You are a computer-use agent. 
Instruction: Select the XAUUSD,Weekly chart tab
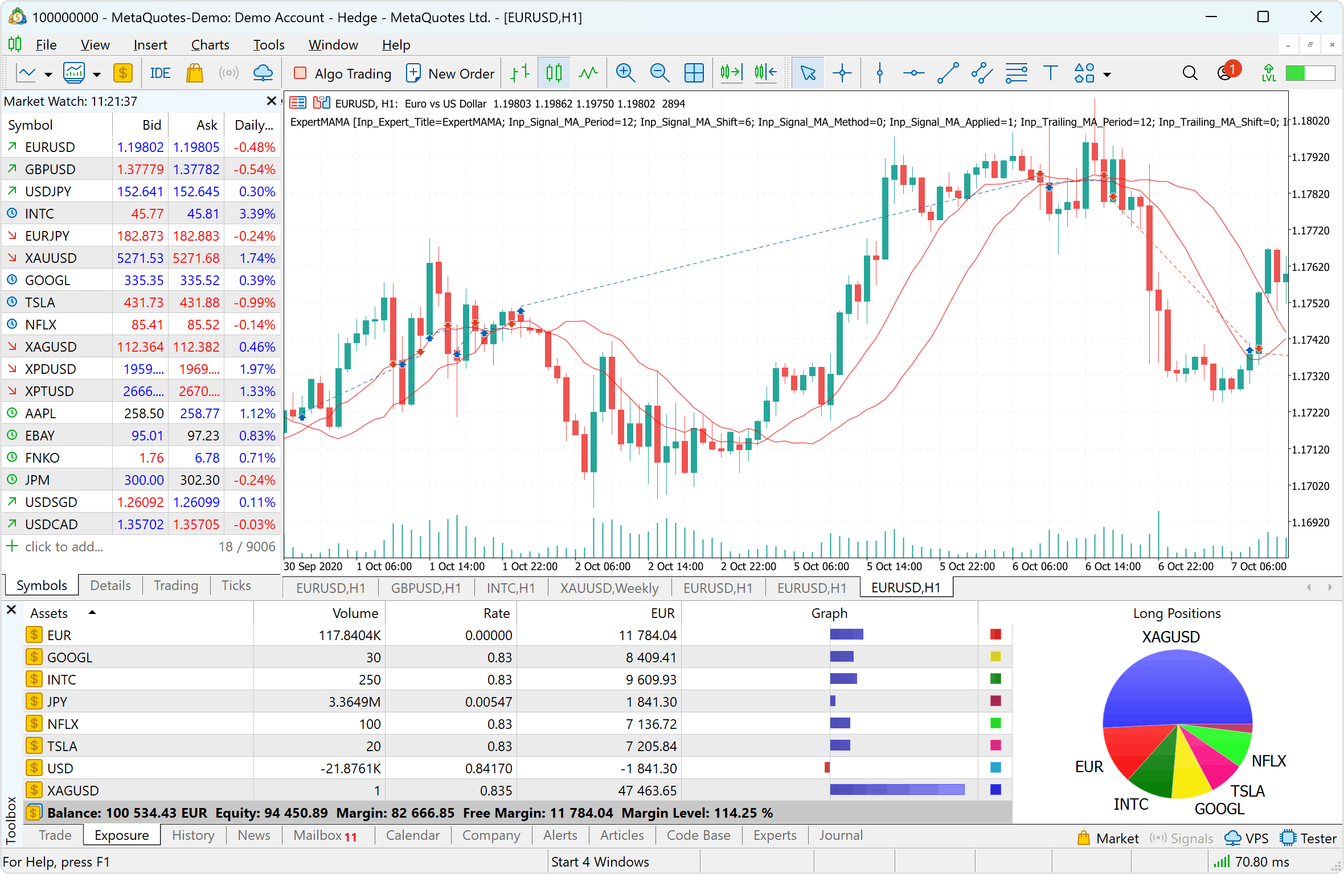(609, 588)
